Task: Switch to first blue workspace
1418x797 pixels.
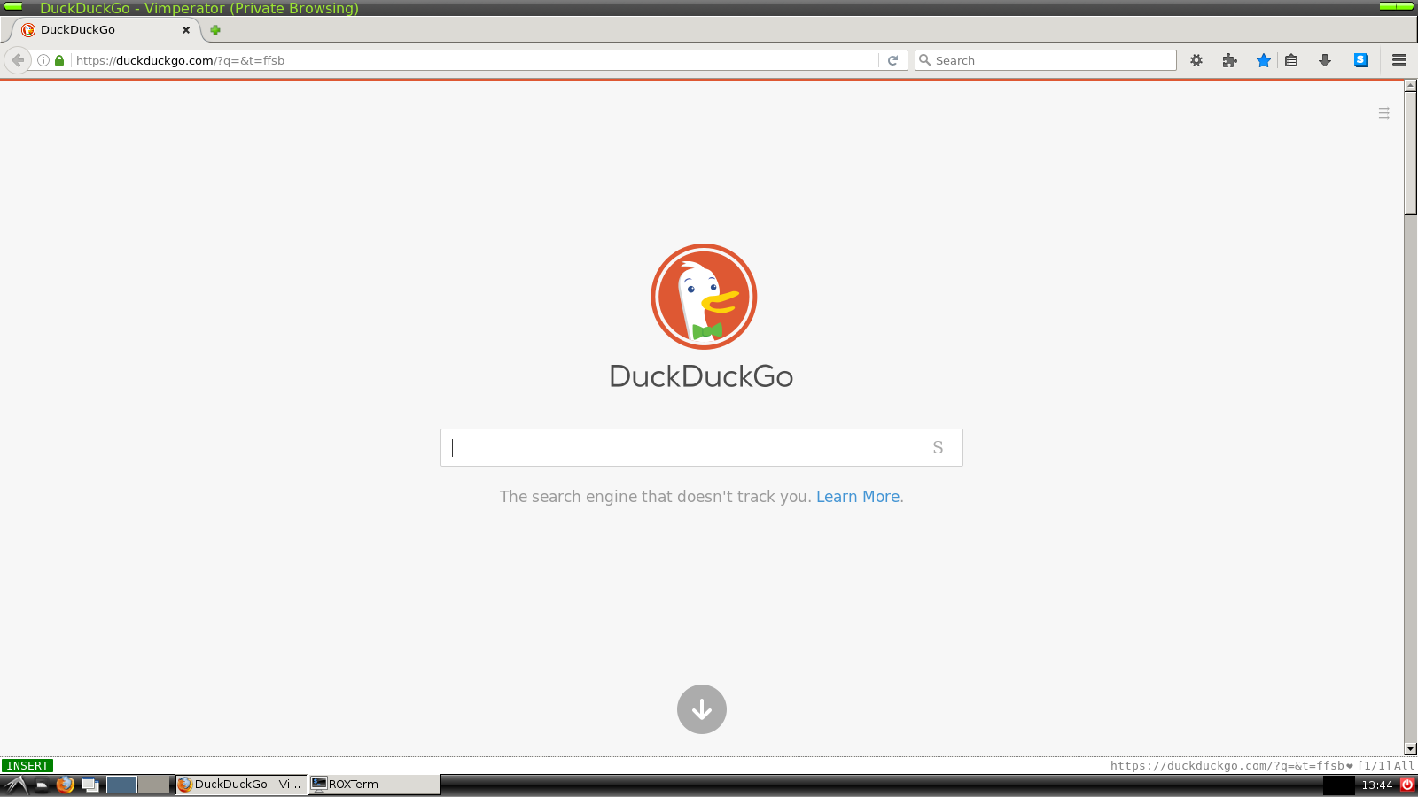Action: pyautogui.click(x=121, y=785)
